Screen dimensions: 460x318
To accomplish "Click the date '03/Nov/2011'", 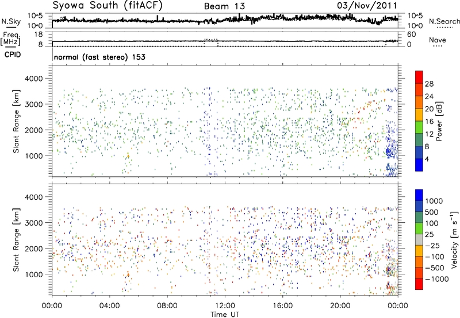I will 367,6.
